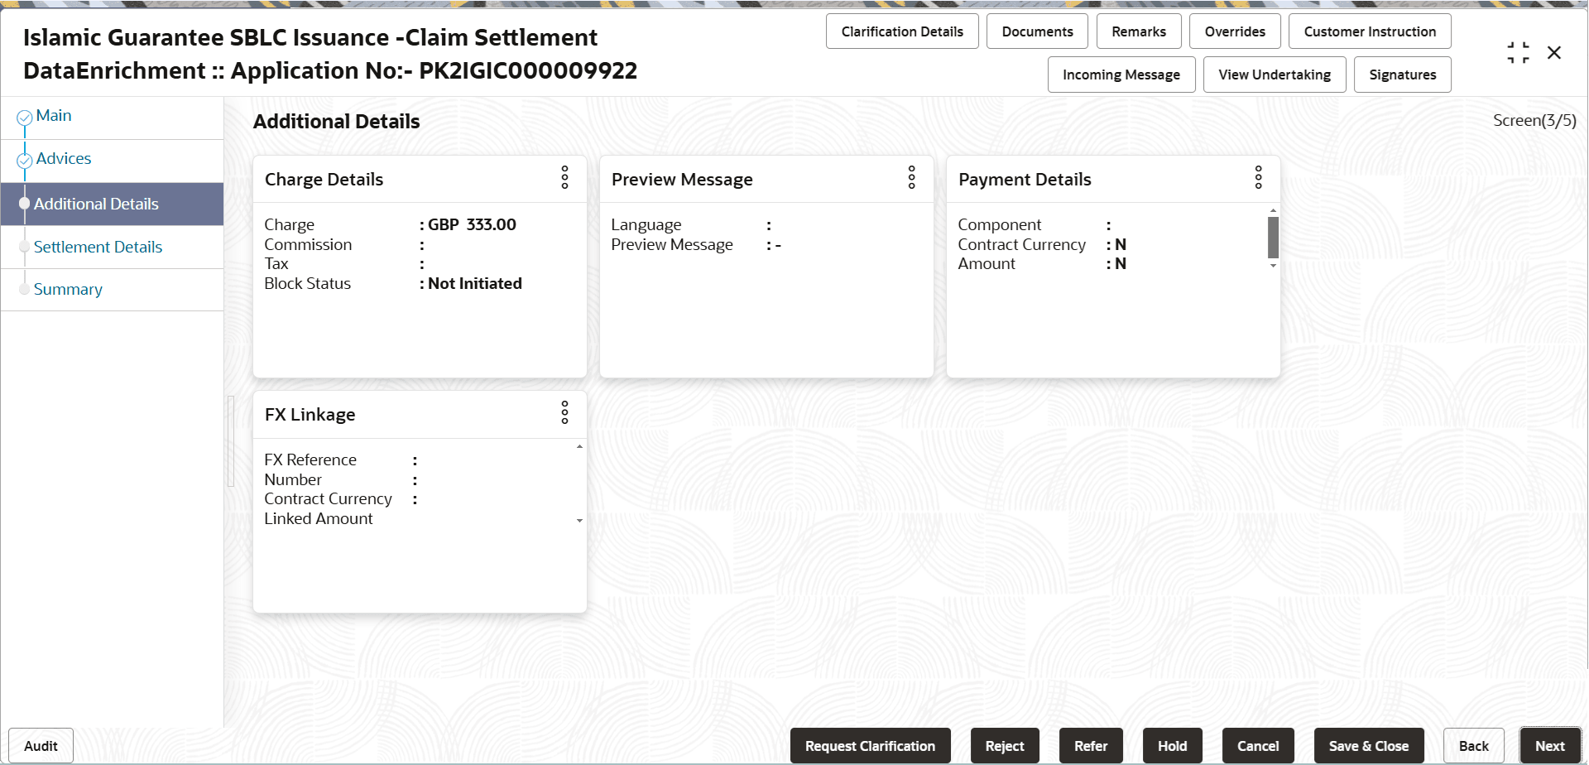Viewport: 1589px width, 765px height.
Task: Click 'Language' label in Preview Message
Action: click(646, 224)
